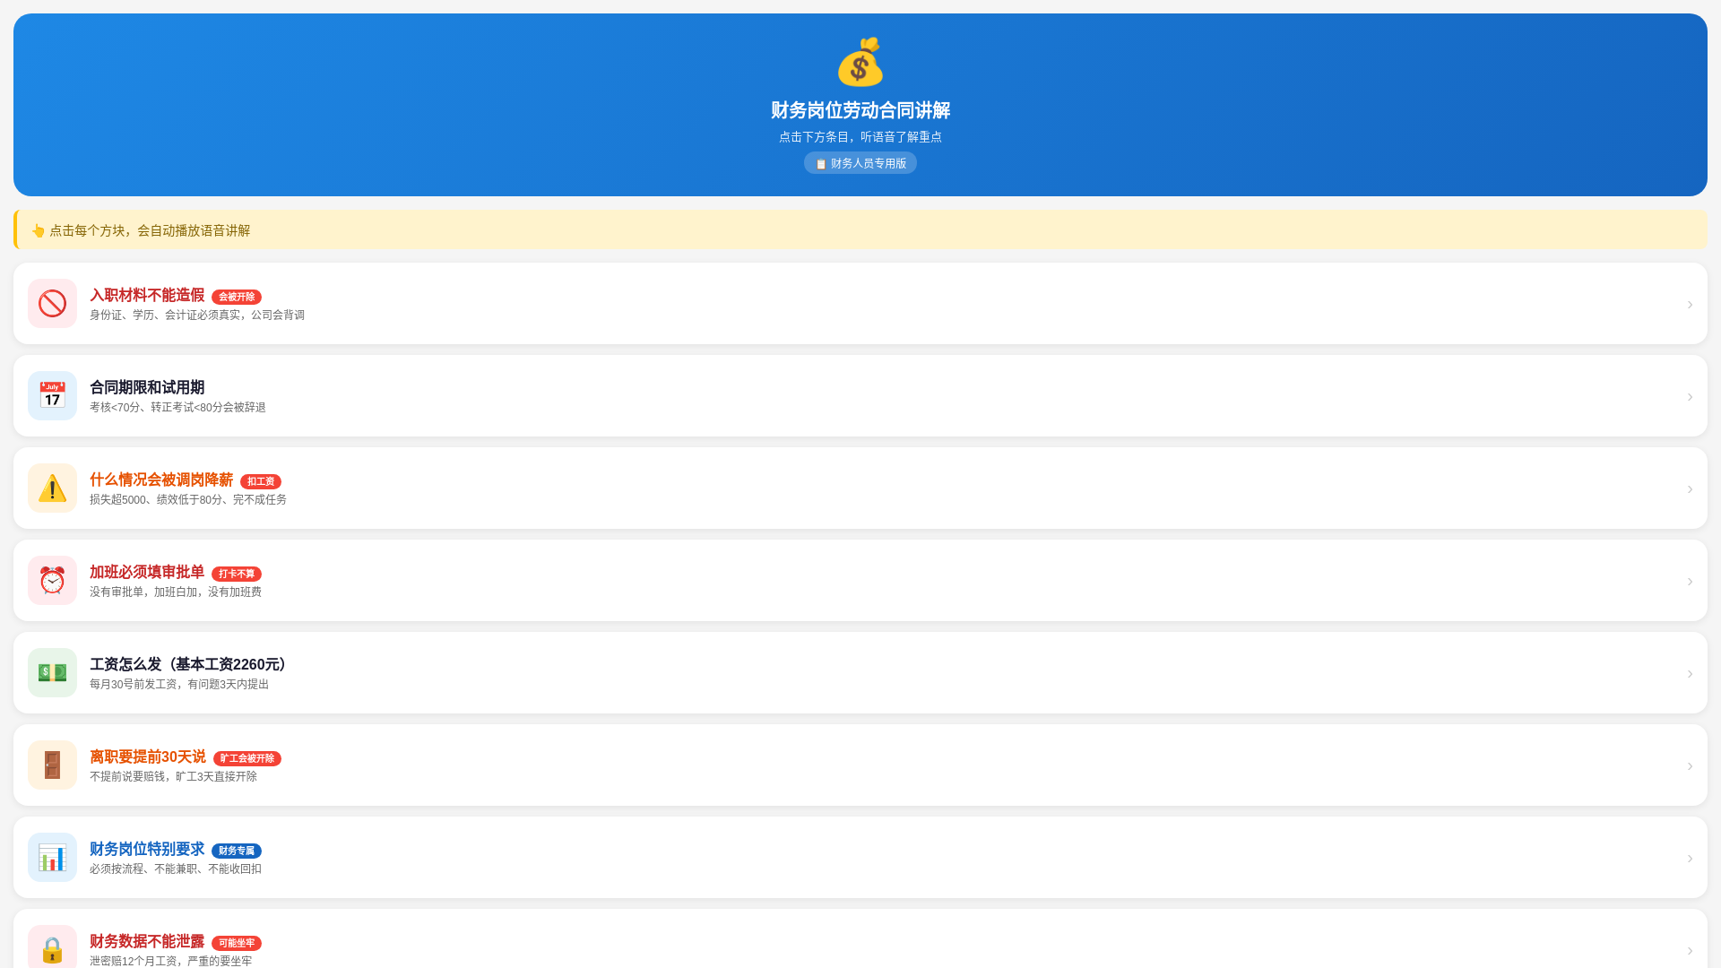Expand chevron on 财务岗位特别要求 row
The width and height of the screenshot is (1721, 968).
pyautogui.click(x=1690, y=859)
